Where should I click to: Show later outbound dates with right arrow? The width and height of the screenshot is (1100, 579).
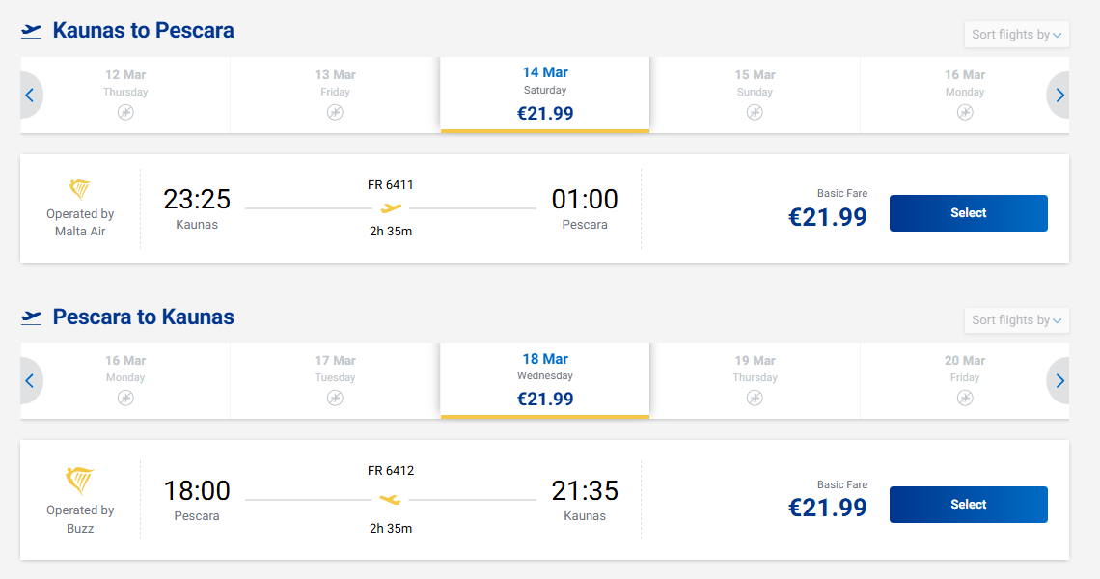tap(1059, 96)
